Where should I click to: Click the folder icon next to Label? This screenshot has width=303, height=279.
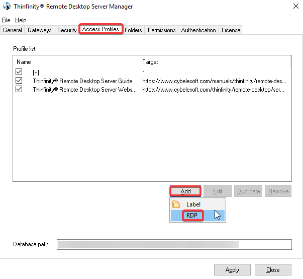pyautogui.click(x=176, y=204)
